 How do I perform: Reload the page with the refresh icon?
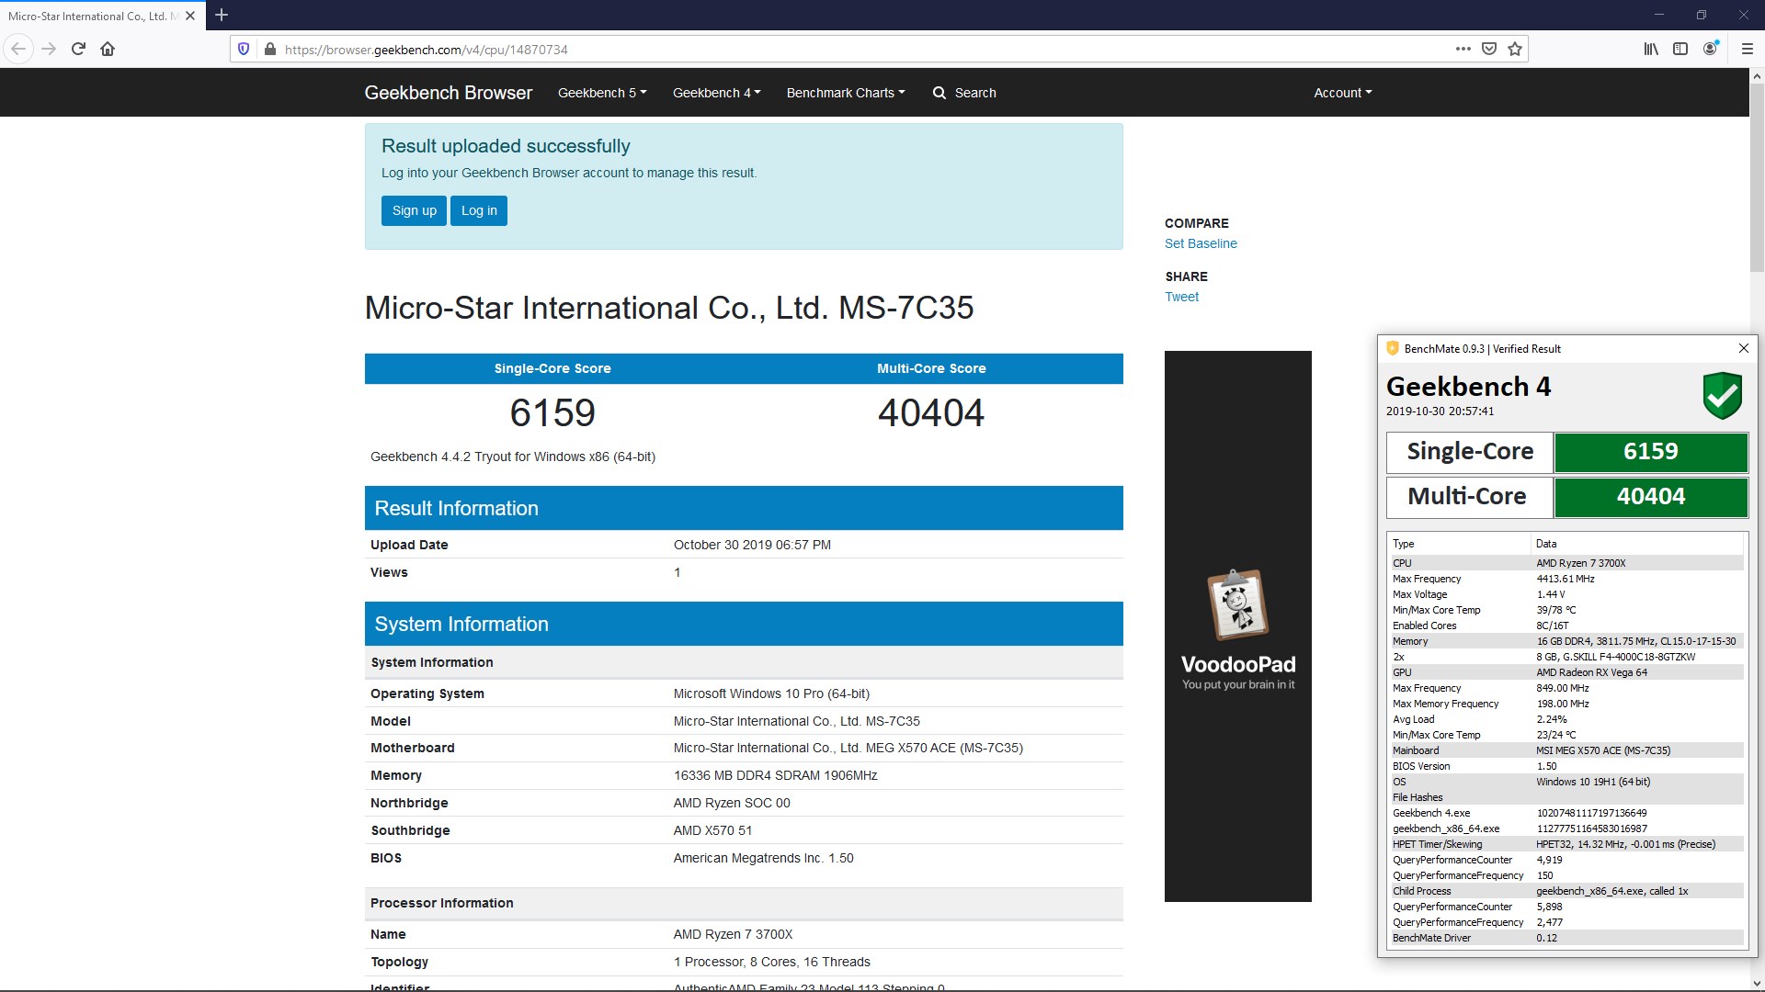click(x=79, y=49)
